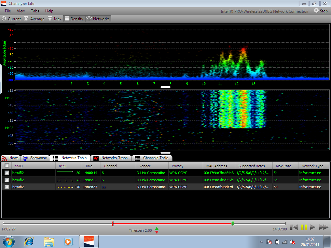Select MAC address 00:11:95:f8:ad:7d
The height and width of the screenshot is (248, 331).
tap(218, 187)
